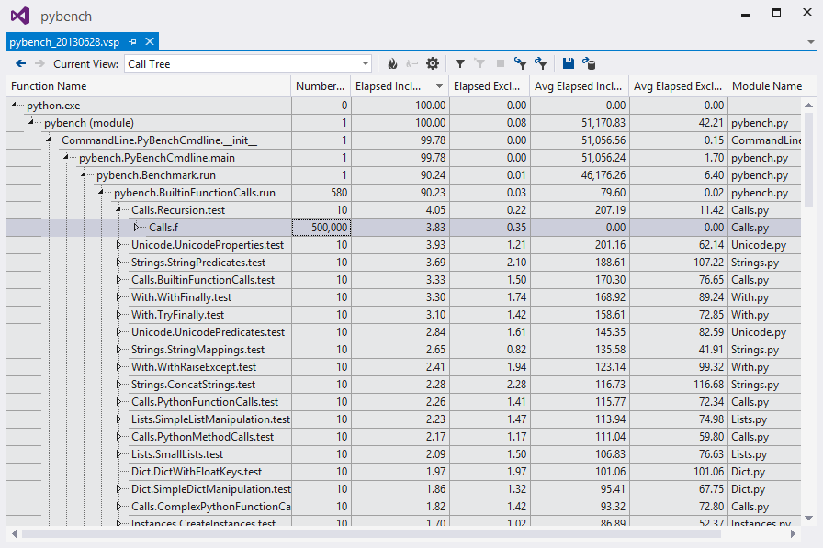Sort by the Module Name column header
Viewport: 823px width, 548px height.
coord(767,86)
